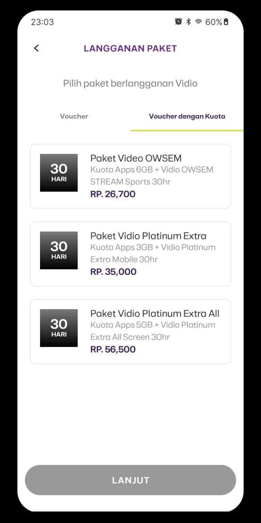Tap the RP. 56,500 price
The width and height of the screenshot is (261, 523).
[113, 349]
